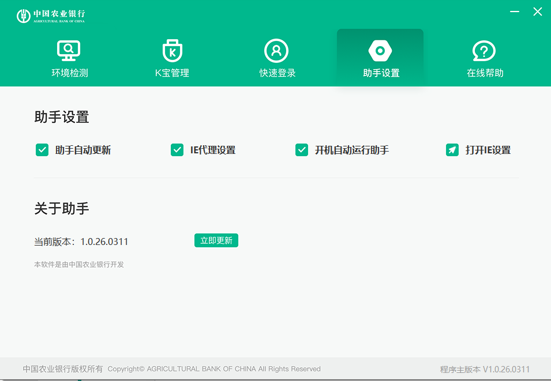Go to the 在线帮助 tab label
551x381 pixels.
485,73
